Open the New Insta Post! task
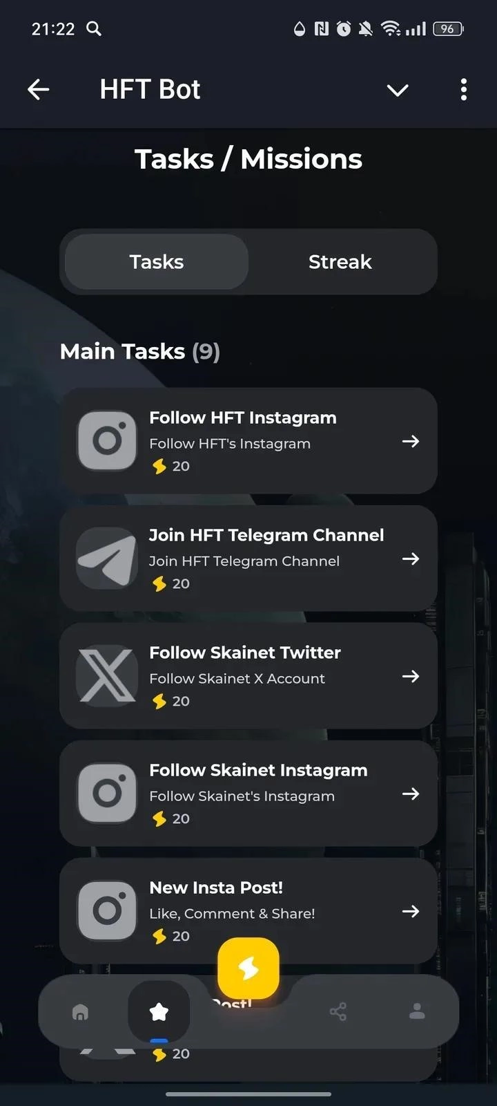This screenshot has height=1106, width=497. [x=248, y=911]
